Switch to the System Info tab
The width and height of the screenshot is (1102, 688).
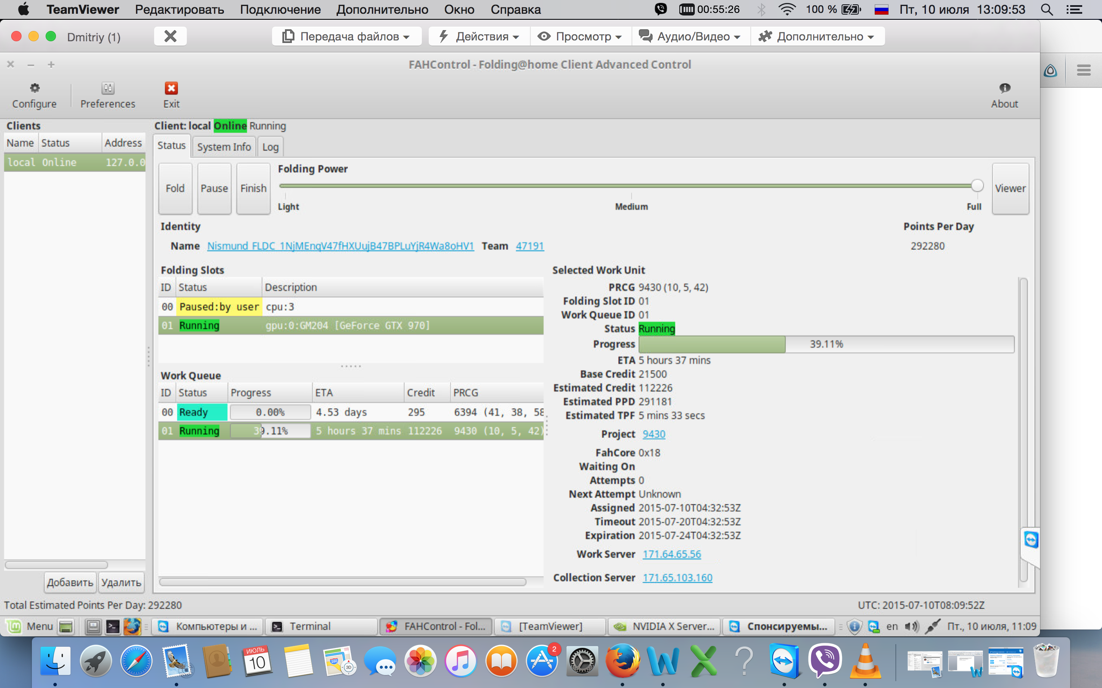[x=223, y=147]
